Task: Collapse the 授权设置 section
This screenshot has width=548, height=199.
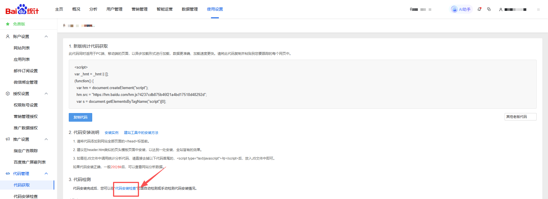Action: [46, 94]
